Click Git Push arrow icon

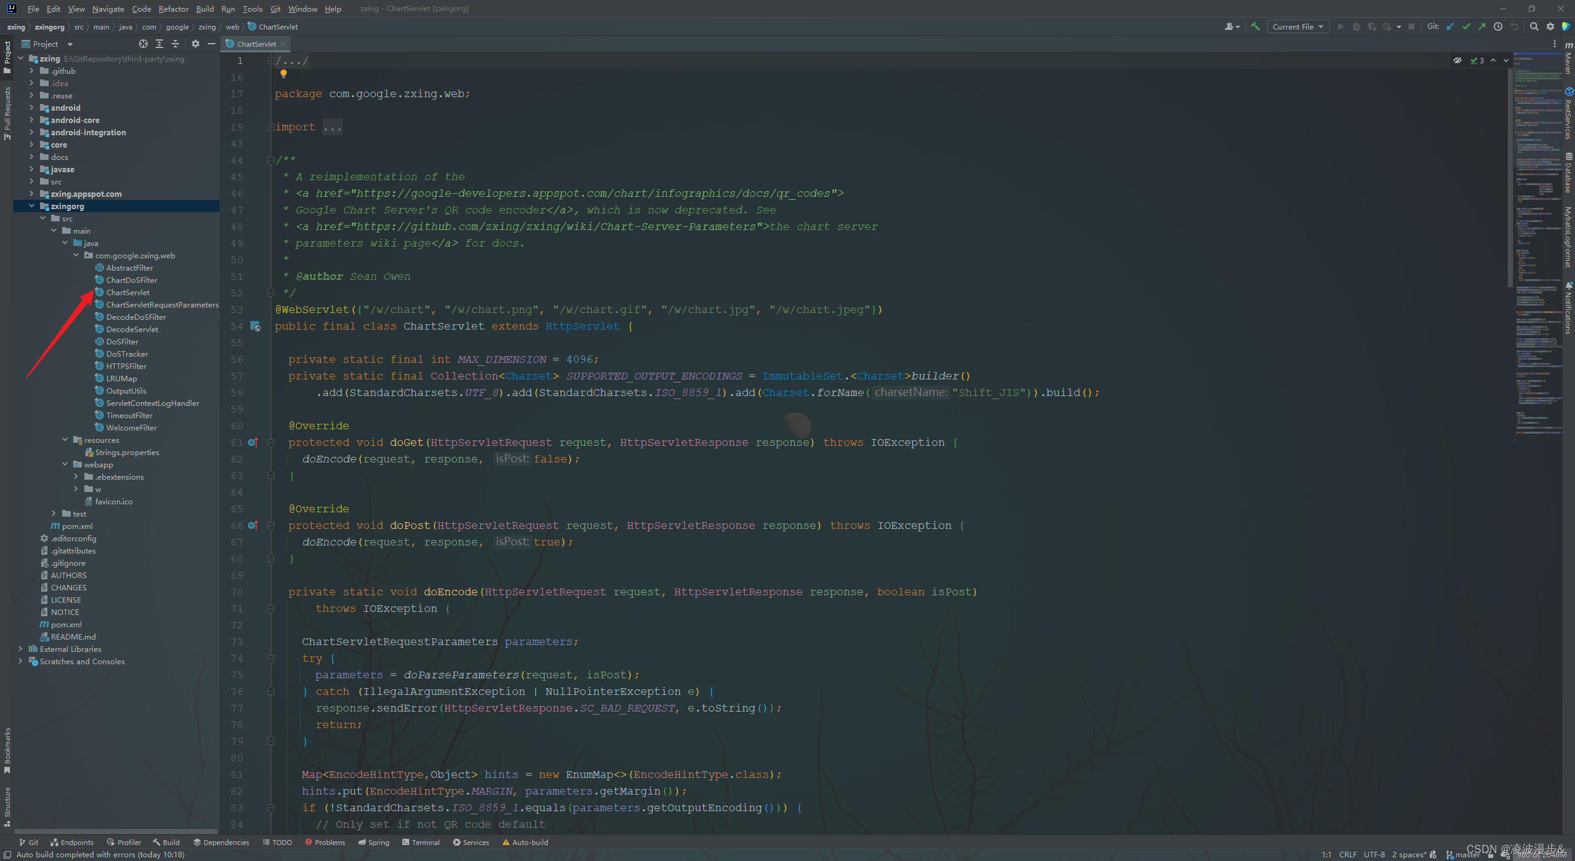tap(1481, 26)
